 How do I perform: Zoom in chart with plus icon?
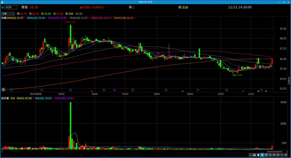pos(286,155)
